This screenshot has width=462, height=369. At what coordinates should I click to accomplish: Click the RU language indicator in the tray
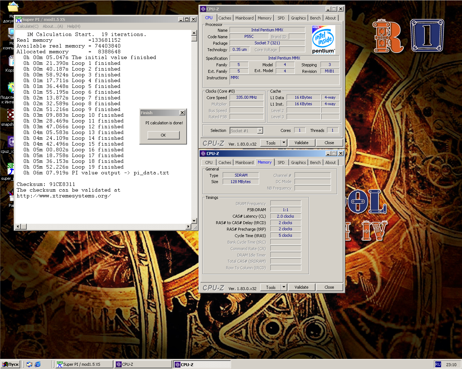(x=438, y=364)
